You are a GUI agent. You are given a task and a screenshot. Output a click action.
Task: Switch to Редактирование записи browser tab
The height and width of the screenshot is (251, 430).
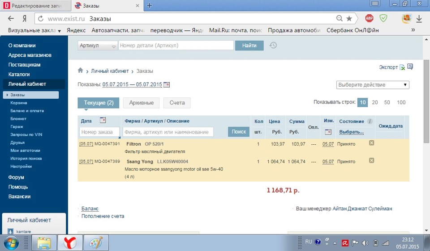tap(35, 5)
